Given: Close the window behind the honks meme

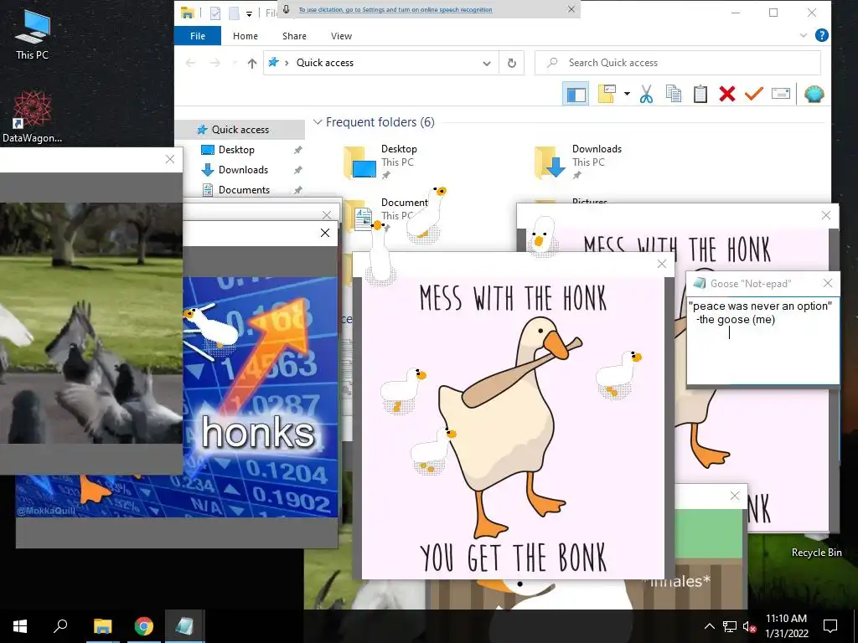Looking at the screenshot, I should click(327, 215).
